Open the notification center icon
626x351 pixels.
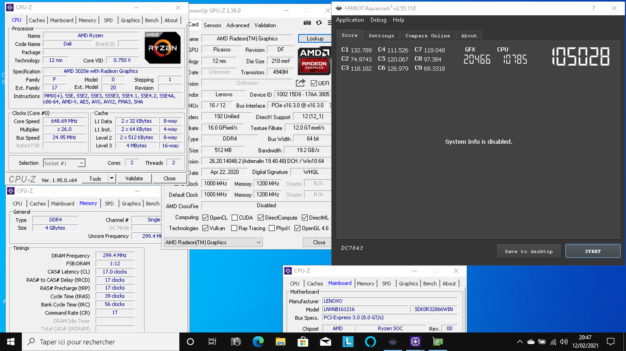(x=610, y=342)
